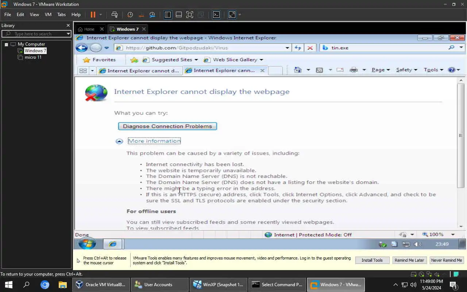Close the active IE tab
The image size is (467, 292).
262,70
